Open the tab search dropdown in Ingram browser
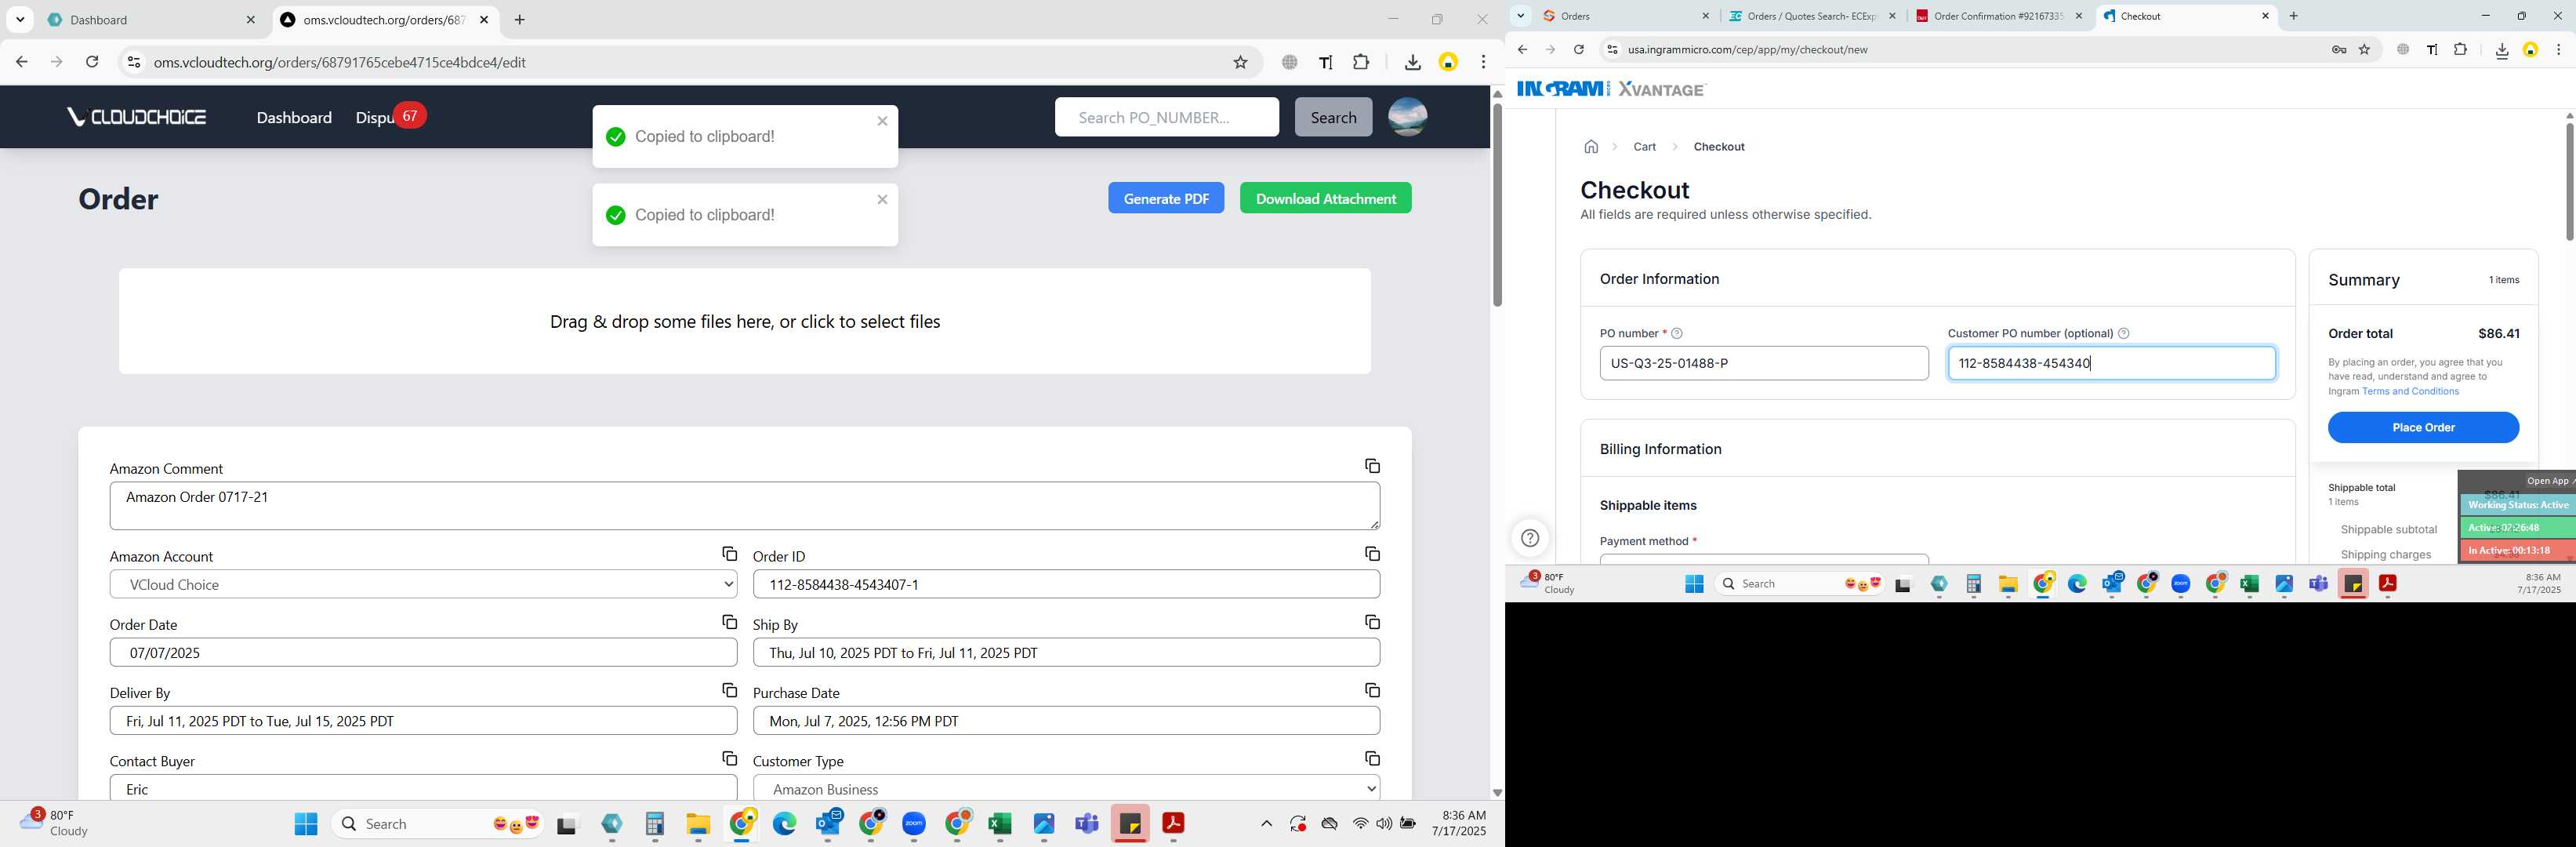The image size is (2576, 847). coord(1520,16)
